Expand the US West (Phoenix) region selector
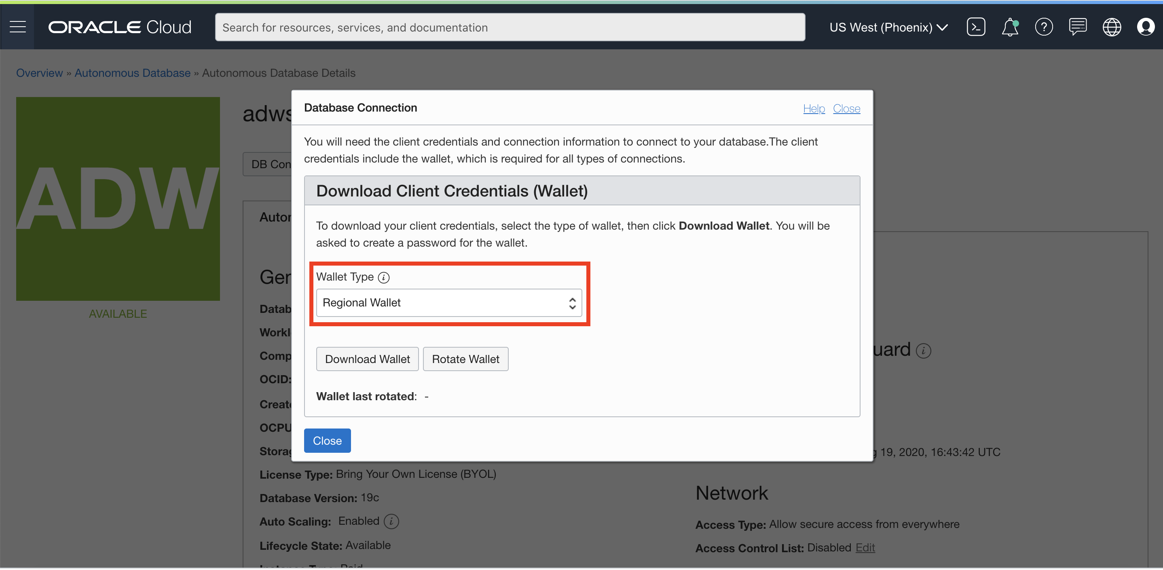 (888, 27)
